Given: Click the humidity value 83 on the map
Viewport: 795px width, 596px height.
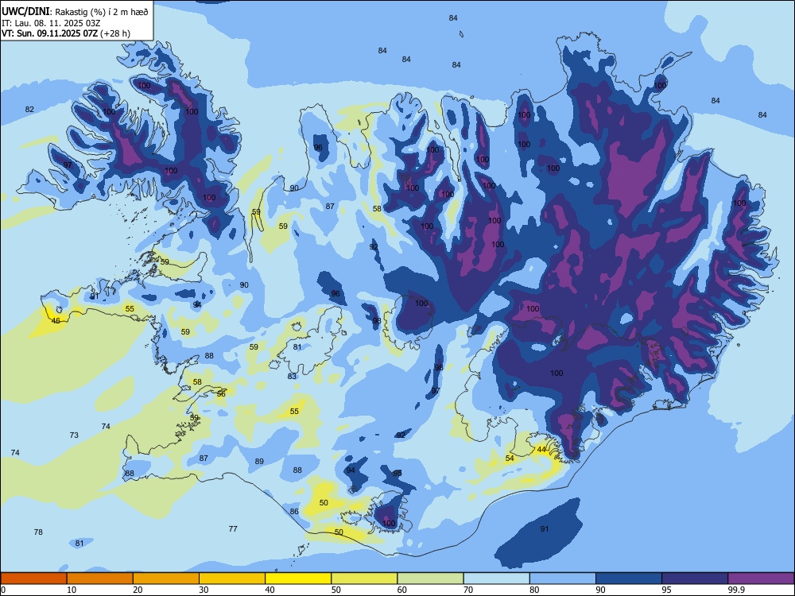Looking at the screenshot, I should (292, 376).
